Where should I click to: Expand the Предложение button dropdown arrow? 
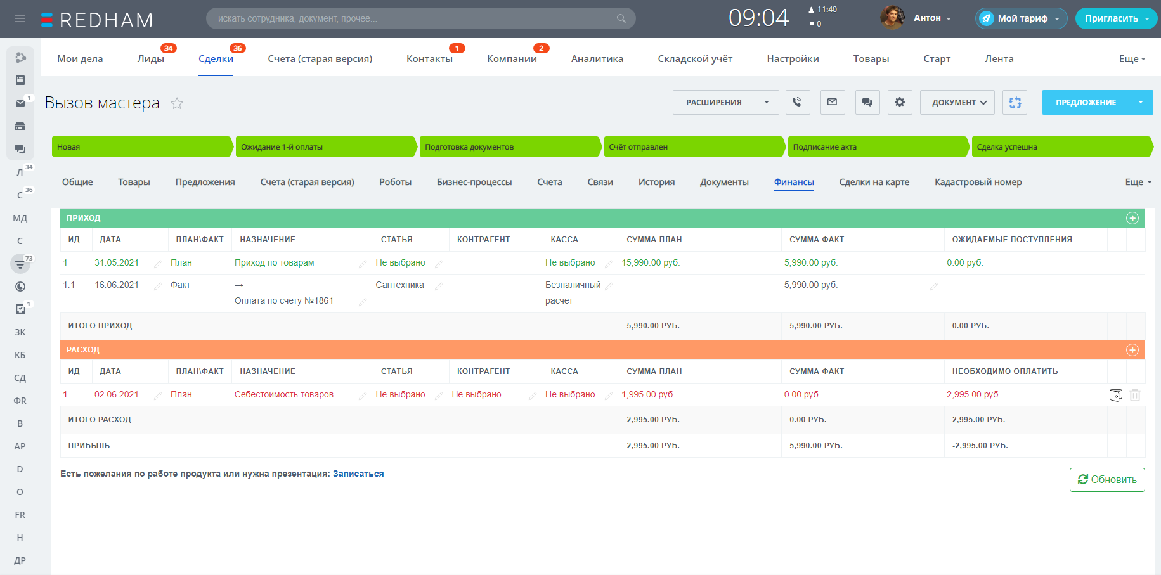tap(1141, 102)
